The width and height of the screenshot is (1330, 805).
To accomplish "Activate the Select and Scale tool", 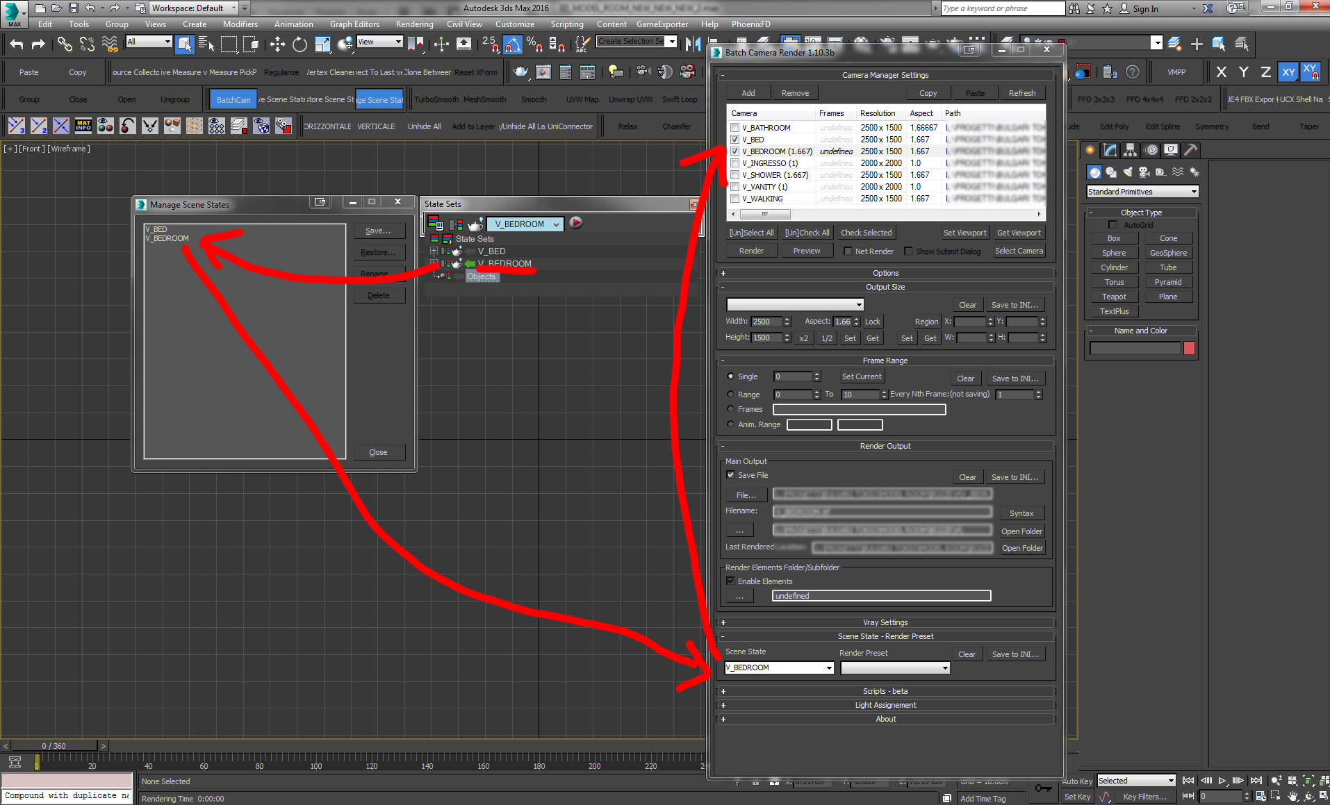I will pyautogui.click(x=322, y=44).
